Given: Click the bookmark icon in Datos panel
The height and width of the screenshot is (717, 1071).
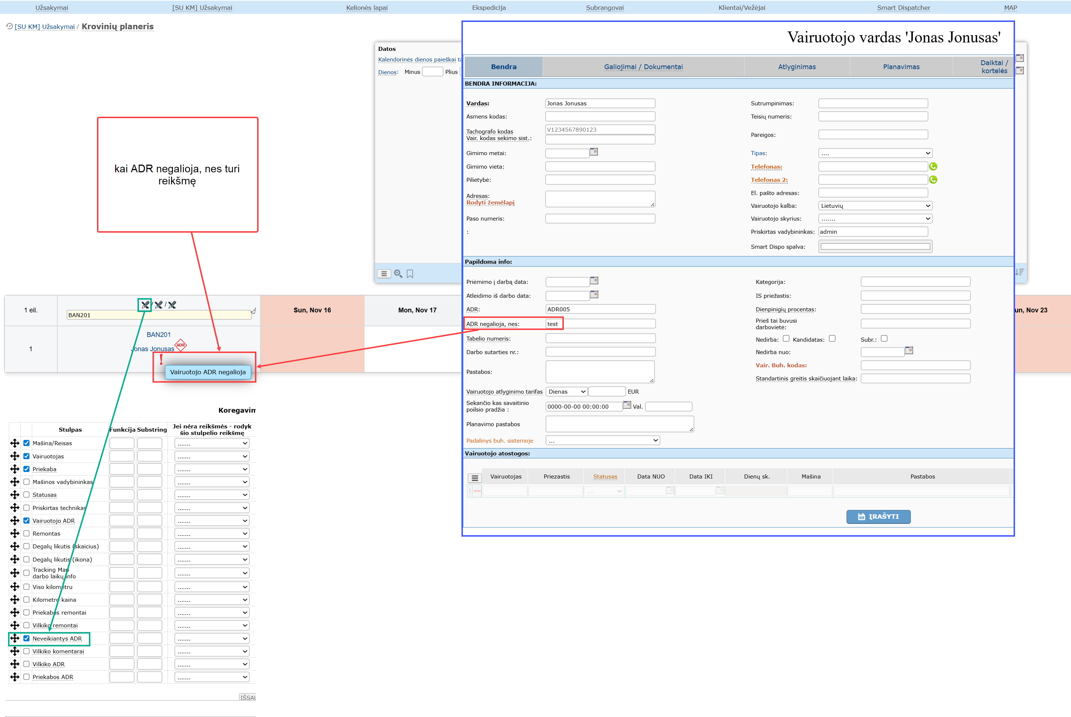Looking at the screenshot, I should click(x=410, y=274).
